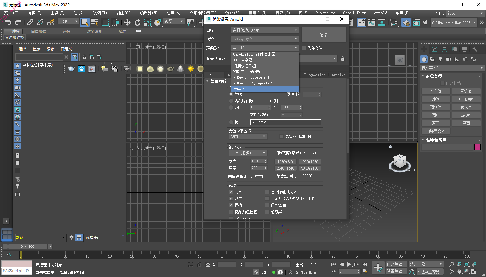
Task: Open the HDTV (视频) output size dropdown
Action: [248, 153]
